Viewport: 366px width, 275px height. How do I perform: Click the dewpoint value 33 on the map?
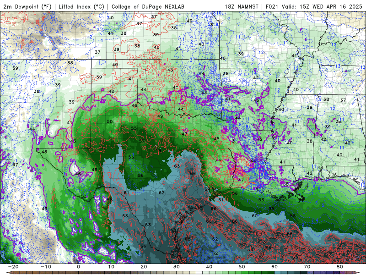70,63
